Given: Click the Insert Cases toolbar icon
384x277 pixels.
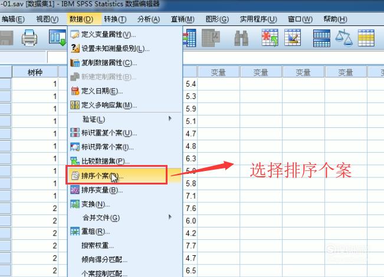Looking at the screenshot, I should coord(270,38).
